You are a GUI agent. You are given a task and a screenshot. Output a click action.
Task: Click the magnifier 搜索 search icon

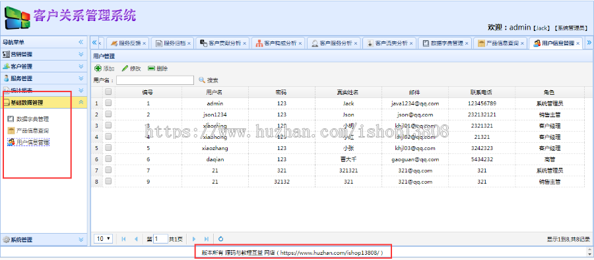[202, 80]
